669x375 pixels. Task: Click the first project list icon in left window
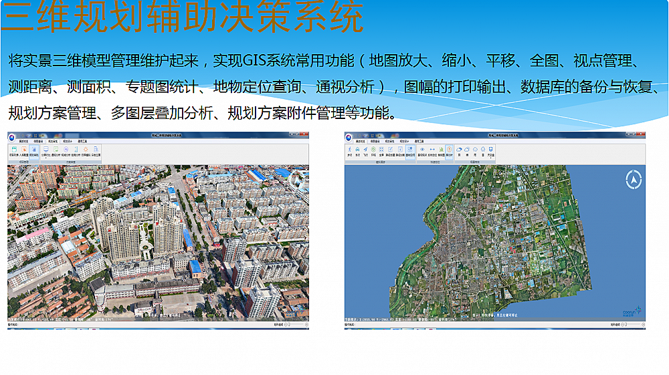point(13,151)
